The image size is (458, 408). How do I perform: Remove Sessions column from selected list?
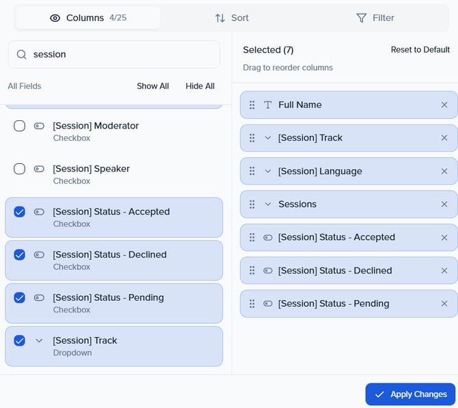444,204
